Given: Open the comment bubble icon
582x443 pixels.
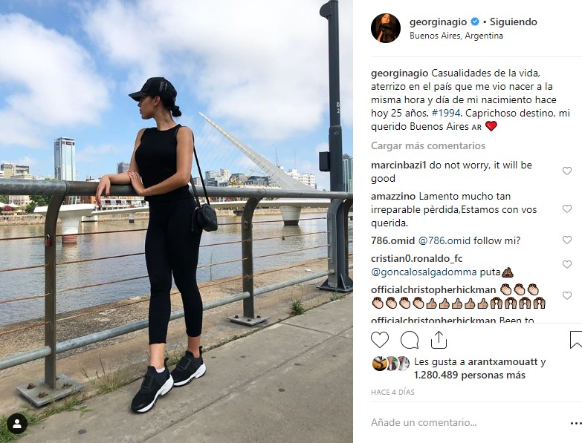Looking at the screenshot, I should click(410, 340).
